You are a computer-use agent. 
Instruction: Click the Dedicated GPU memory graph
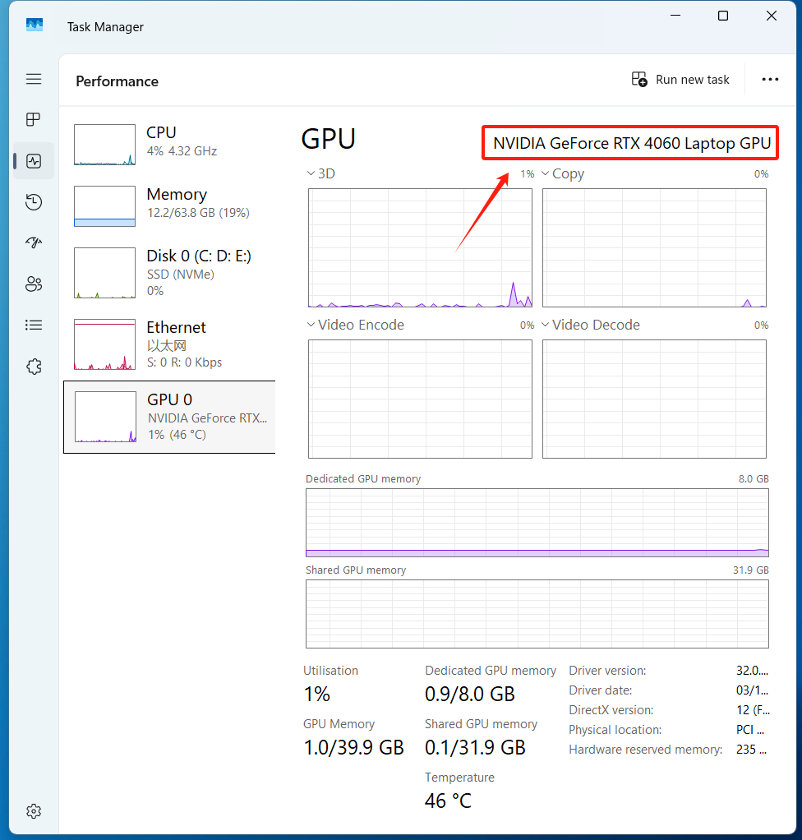(537, 522)
